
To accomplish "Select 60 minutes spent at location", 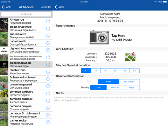I will 134,71.
